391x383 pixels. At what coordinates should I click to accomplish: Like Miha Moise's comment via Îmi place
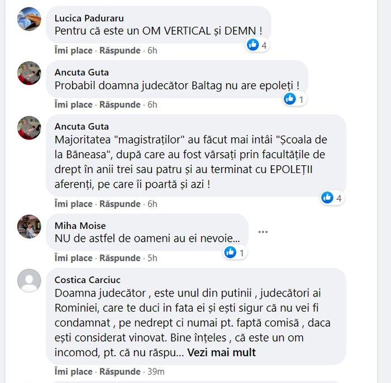tap(74, 258)
